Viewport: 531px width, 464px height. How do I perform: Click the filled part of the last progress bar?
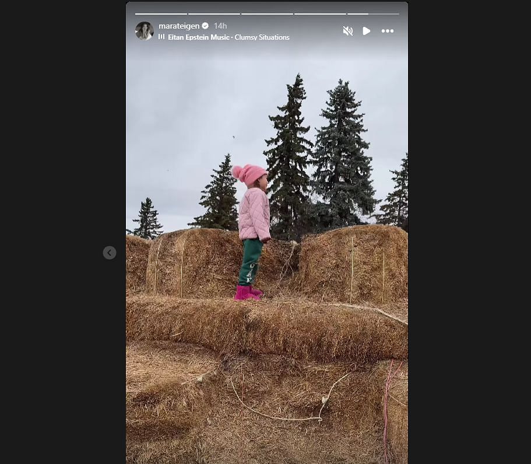tap(358, 14)
